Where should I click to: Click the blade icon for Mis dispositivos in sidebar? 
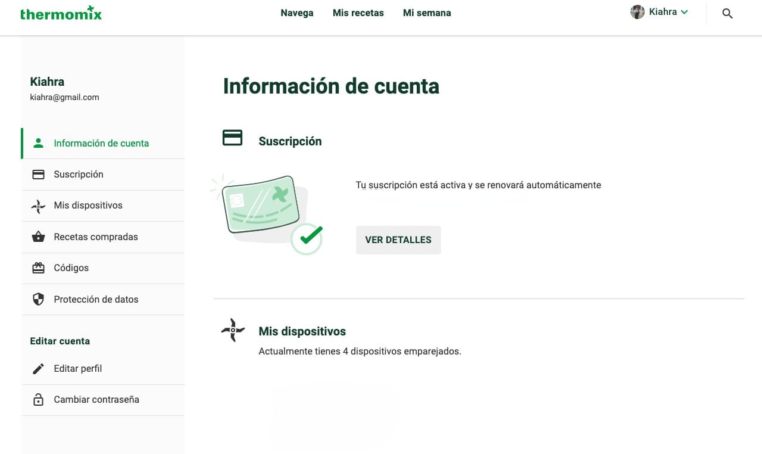(38, 206)
